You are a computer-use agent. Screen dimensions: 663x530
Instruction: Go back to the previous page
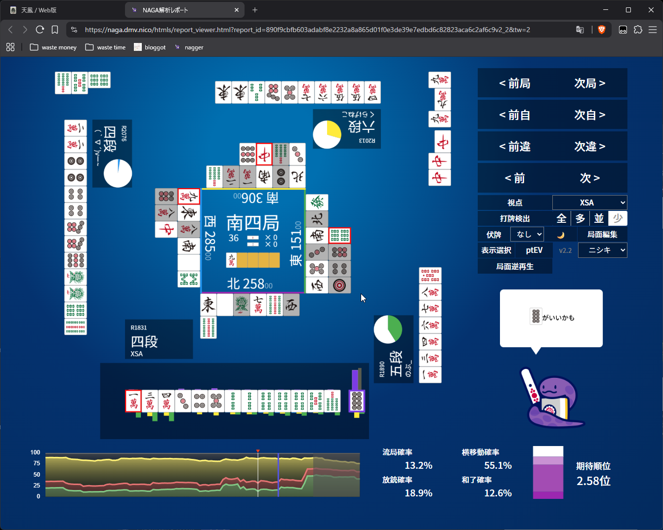point(10,30)
